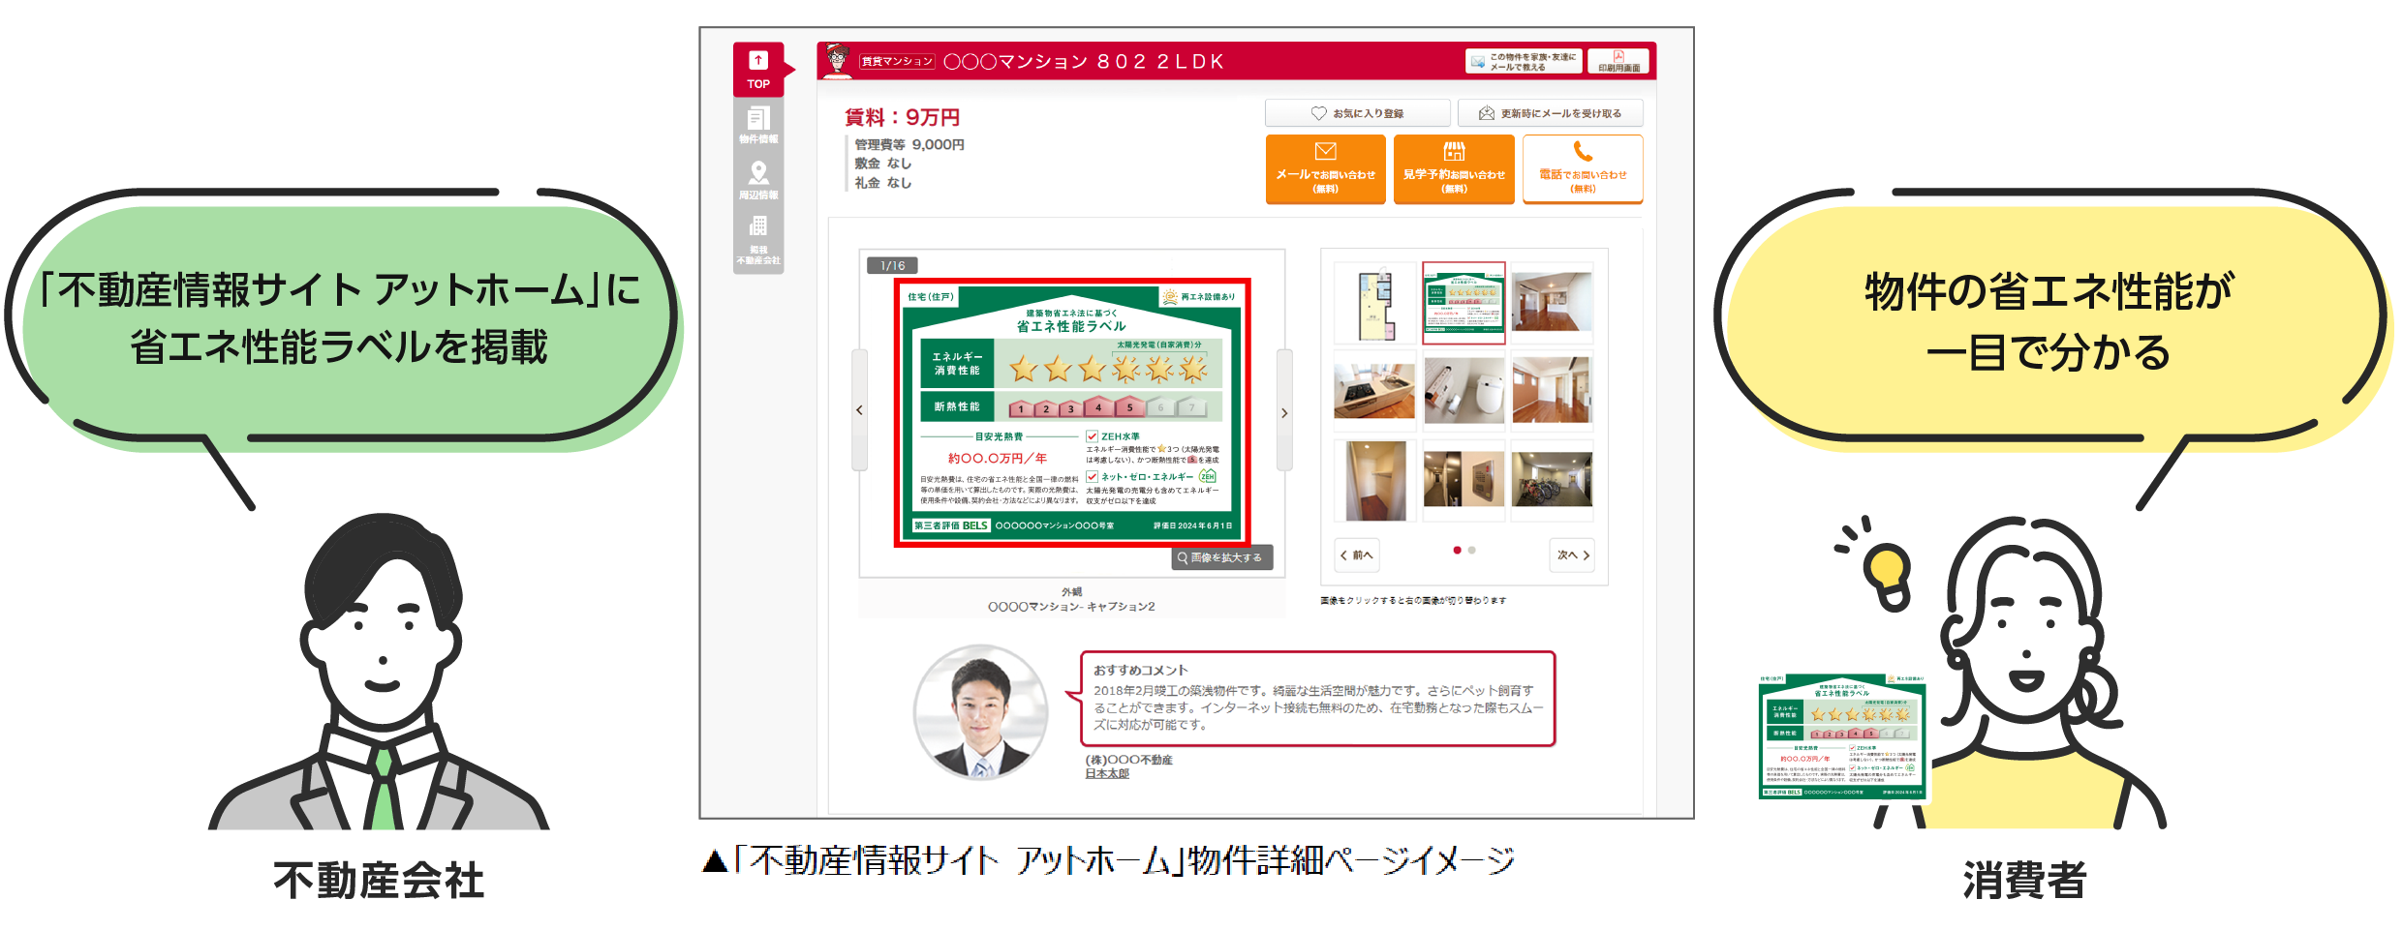Go to next thumbnails with 次へ

click(1572, 555)
